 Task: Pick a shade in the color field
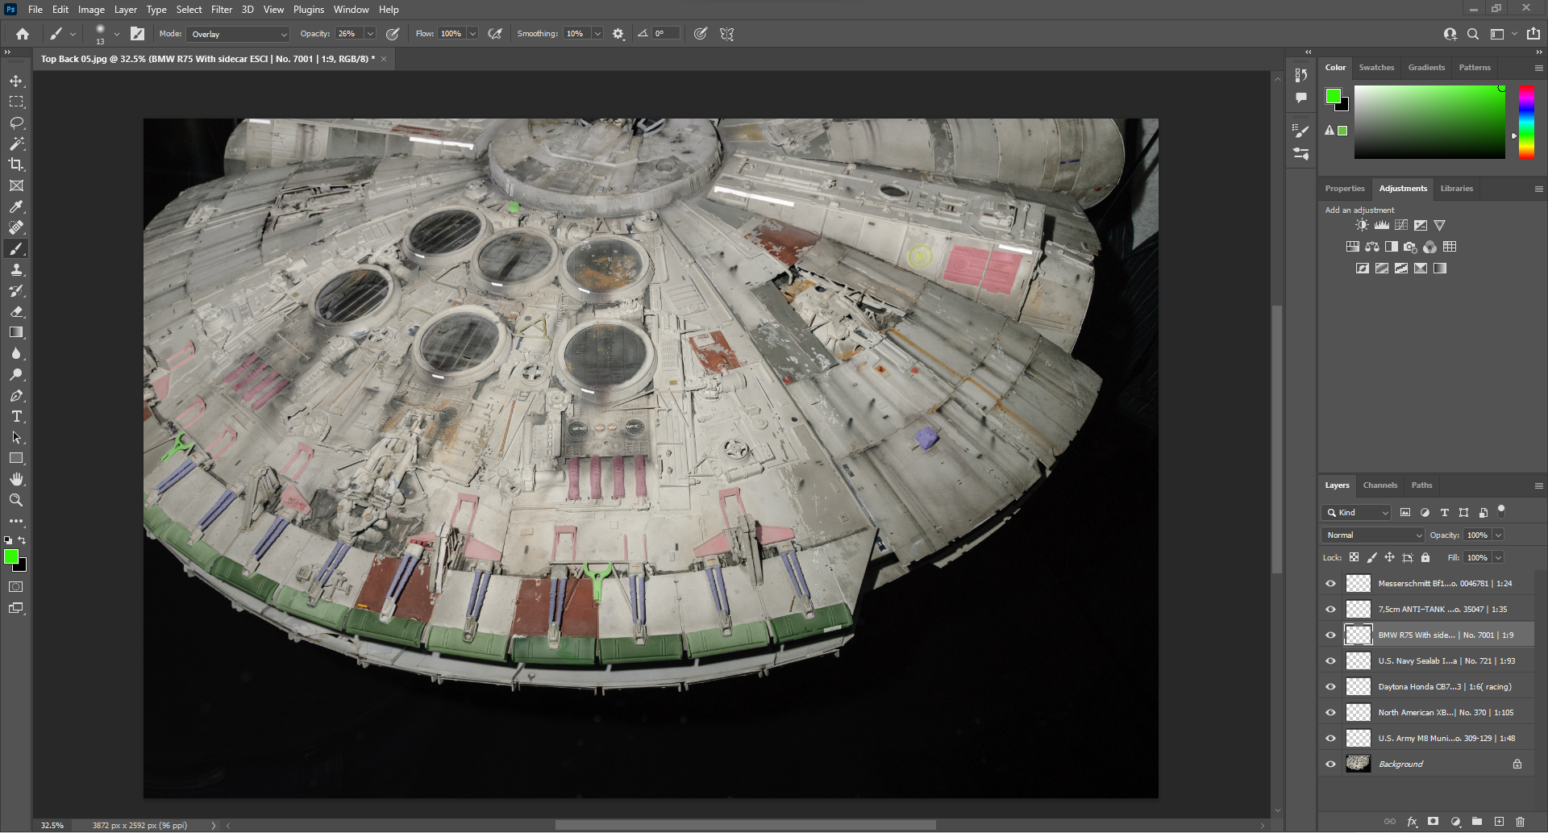pyautogui.click(x=1429, y=122)
